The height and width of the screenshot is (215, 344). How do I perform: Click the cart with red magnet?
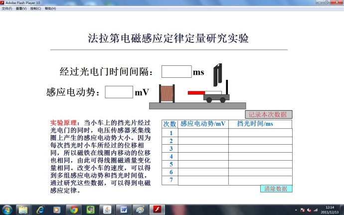point(214,95)
